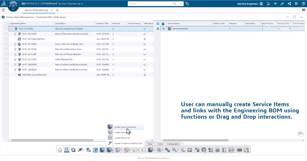Viewport: 307px width, 161px height.
Task: Check the box for row N101-32310000
Action: coord(6,34)
